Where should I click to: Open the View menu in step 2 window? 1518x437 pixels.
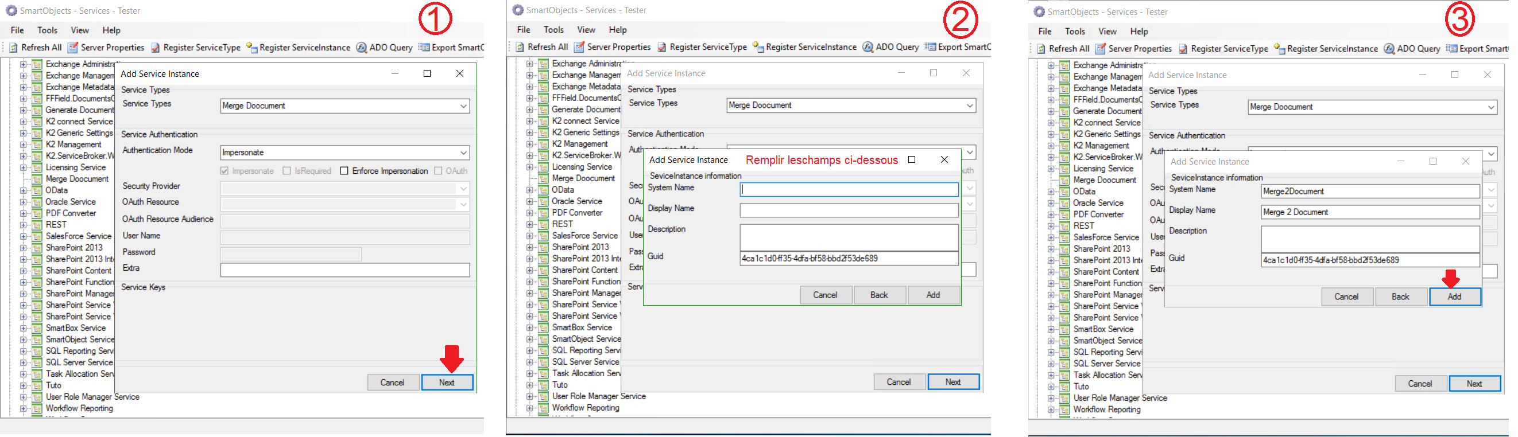(x=586, y=30)
